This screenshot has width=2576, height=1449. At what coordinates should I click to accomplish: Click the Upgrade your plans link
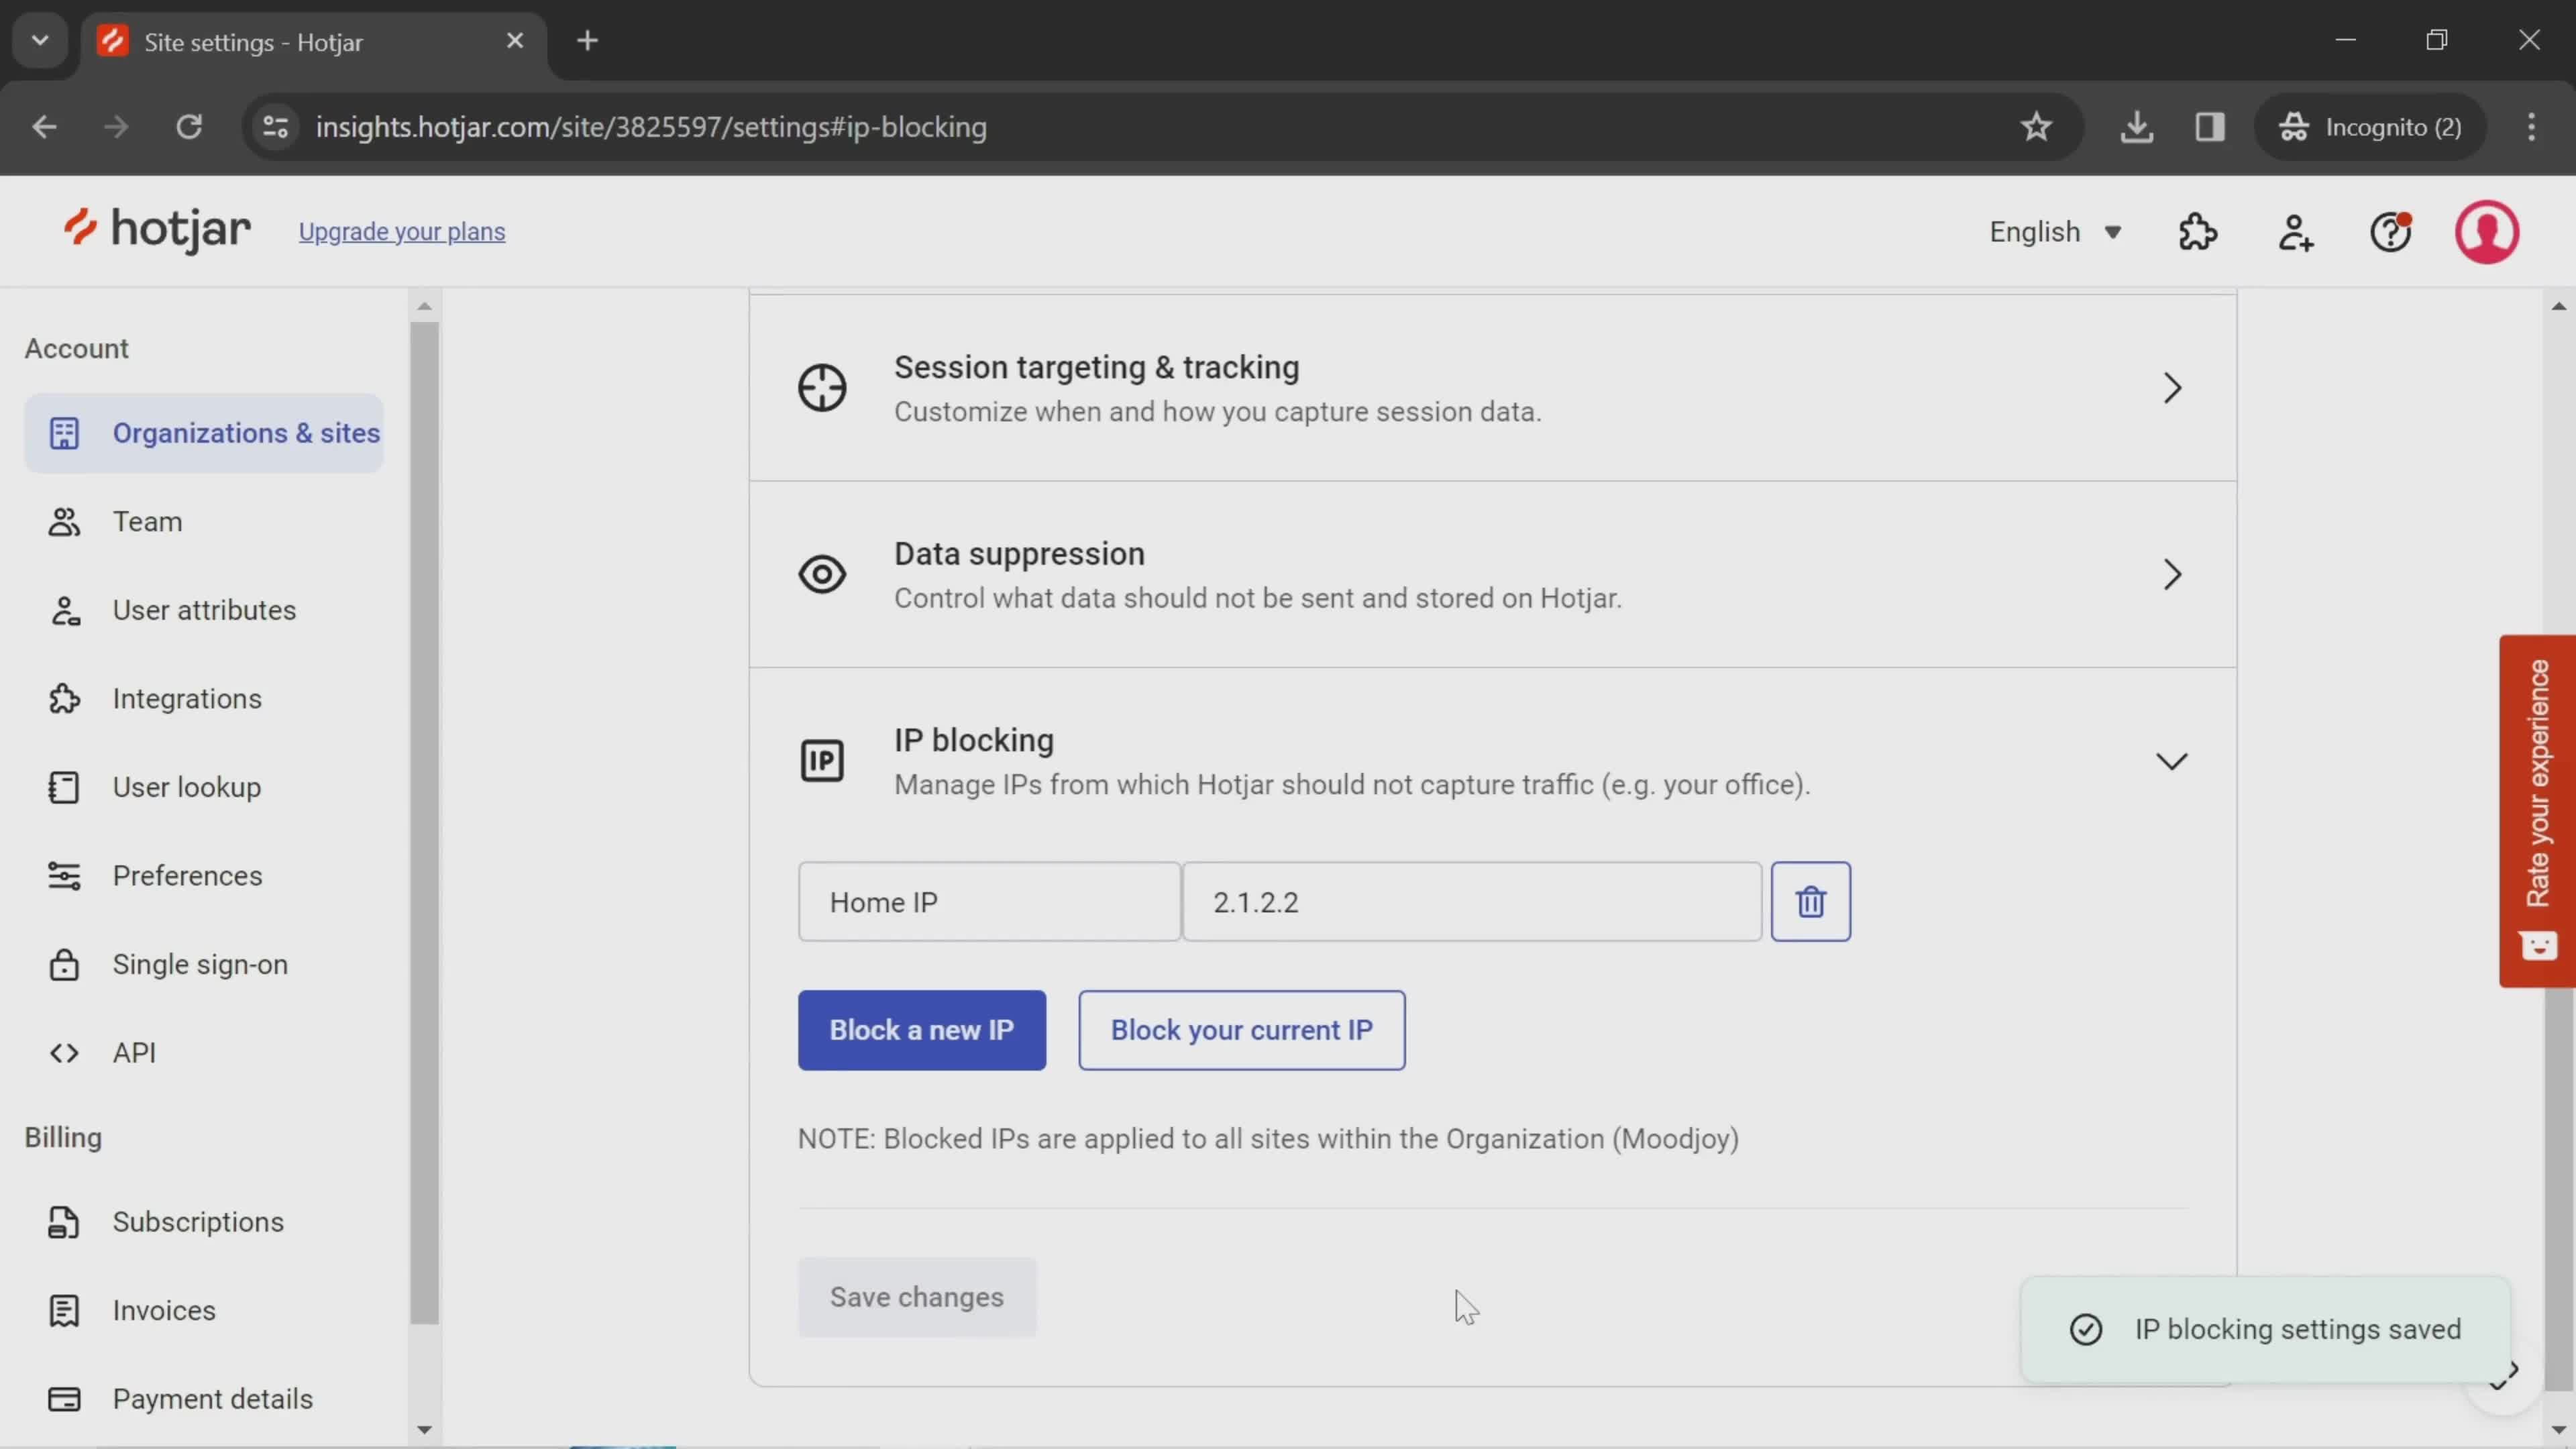(x=400, y=231)
